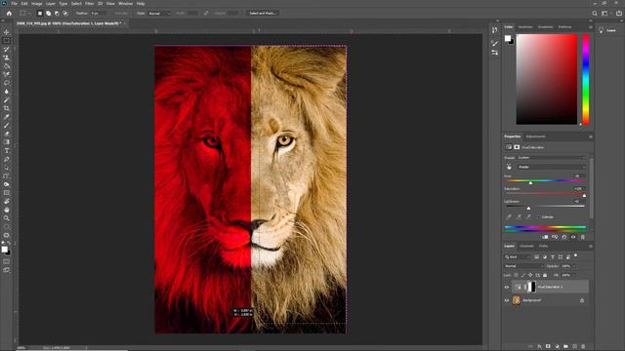This screenshot has width=625, height=351.
Task: Click the Home icon in options bar
Action: (x=9, y=13)
